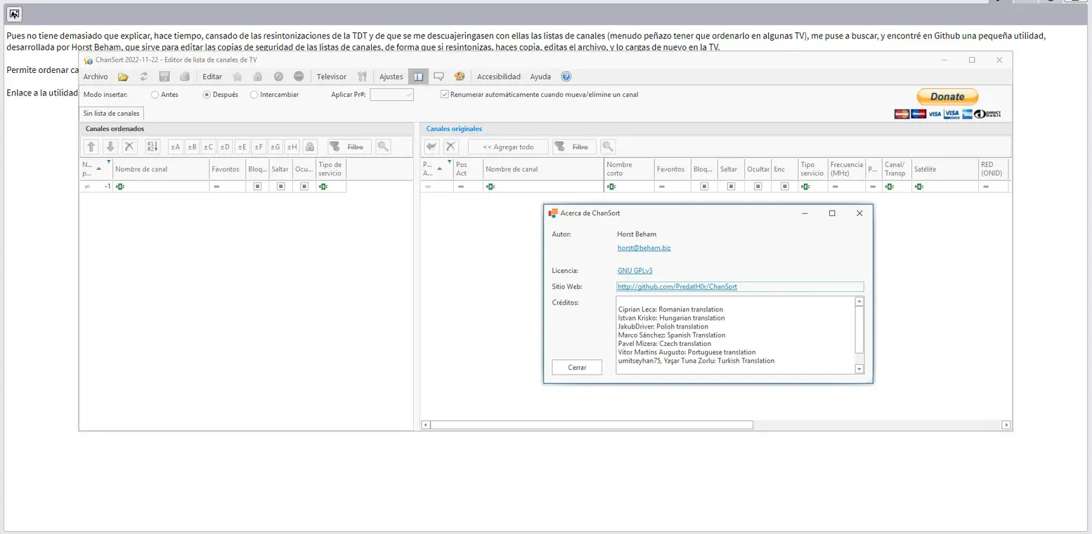Open the Aplicar Pr# dropdown

408,95
